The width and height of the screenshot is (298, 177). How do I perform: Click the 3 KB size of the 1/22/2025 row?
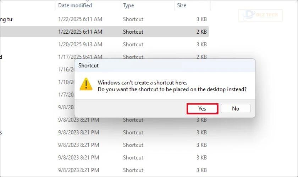202,19
